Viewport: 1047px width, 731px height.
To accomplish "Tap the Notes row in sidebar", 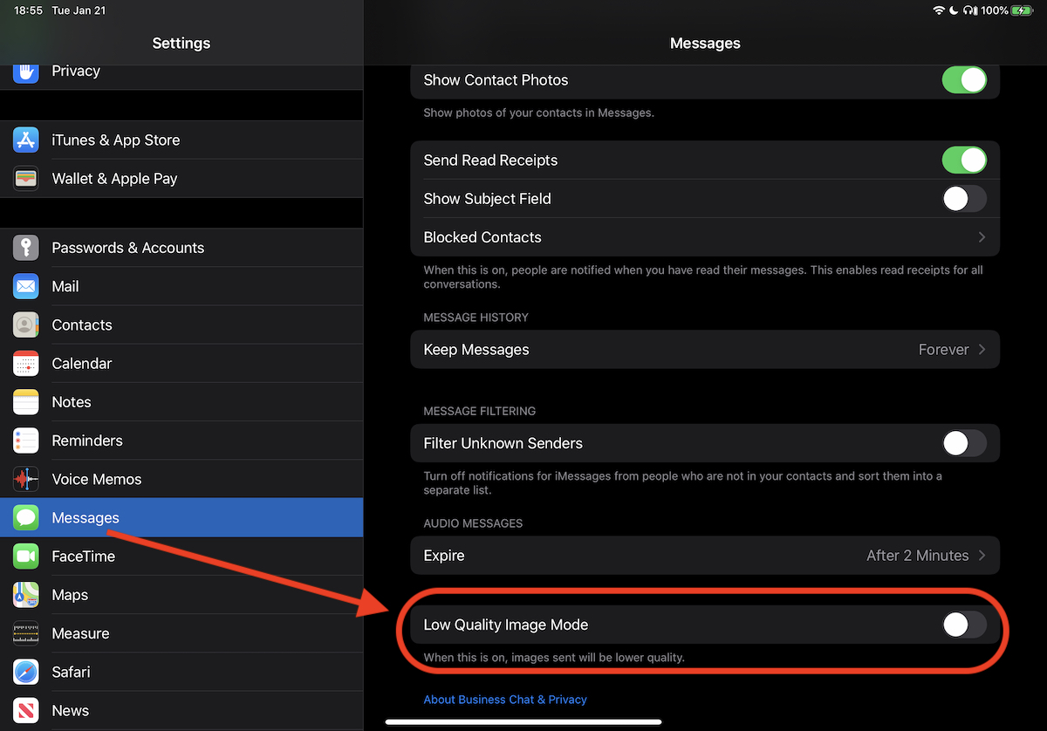I will tap(72, 402).
